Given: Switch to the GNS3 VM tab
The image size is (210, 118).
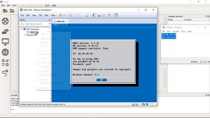Looking at the screenshot, I should click(x=60, y=21).
